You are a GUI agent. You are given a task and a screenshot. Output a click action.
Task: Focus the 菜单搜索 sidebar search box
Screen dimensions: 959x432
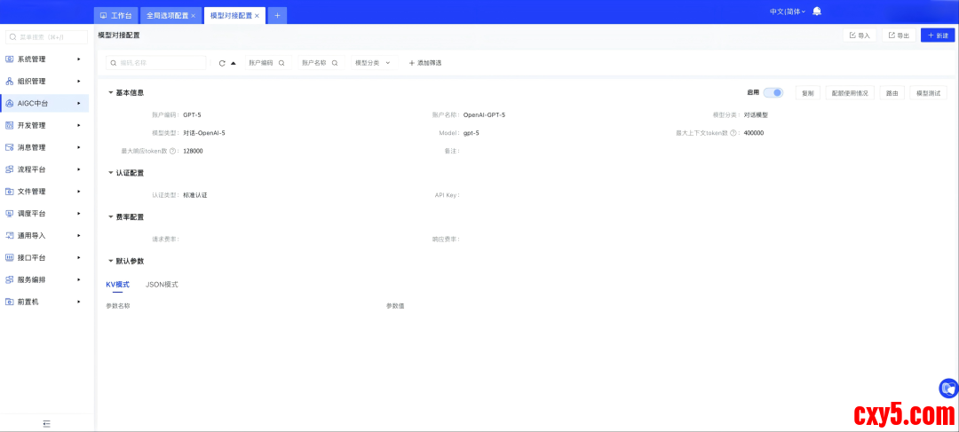click(x=46, y=37)
